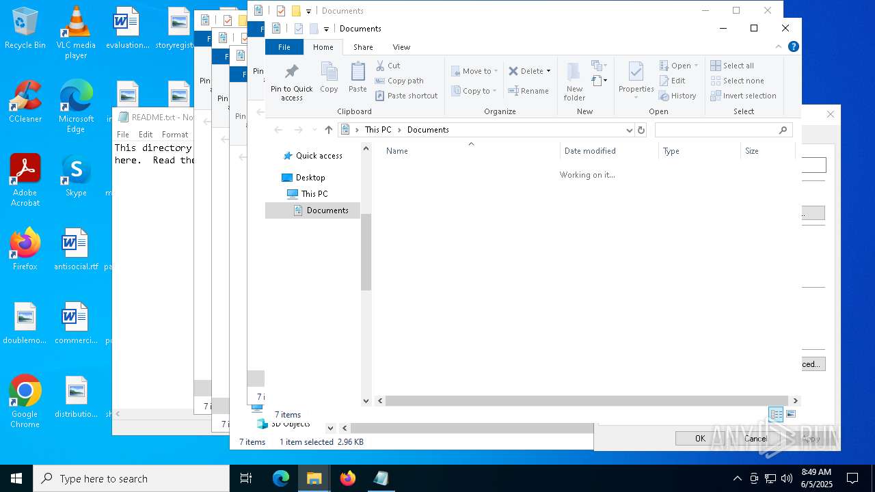Sort by Type column header
The image size is (875, 492).
[671, 151]
